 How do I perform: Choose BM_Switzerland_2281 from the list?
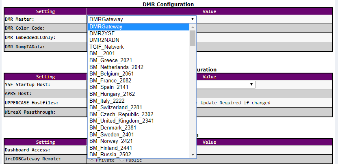(139, 107)
